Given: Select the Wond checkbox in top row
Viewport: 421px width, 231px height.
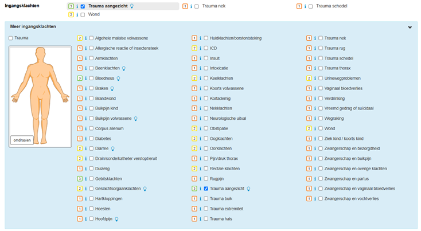Looking at the screenshot, I should 83,14.
